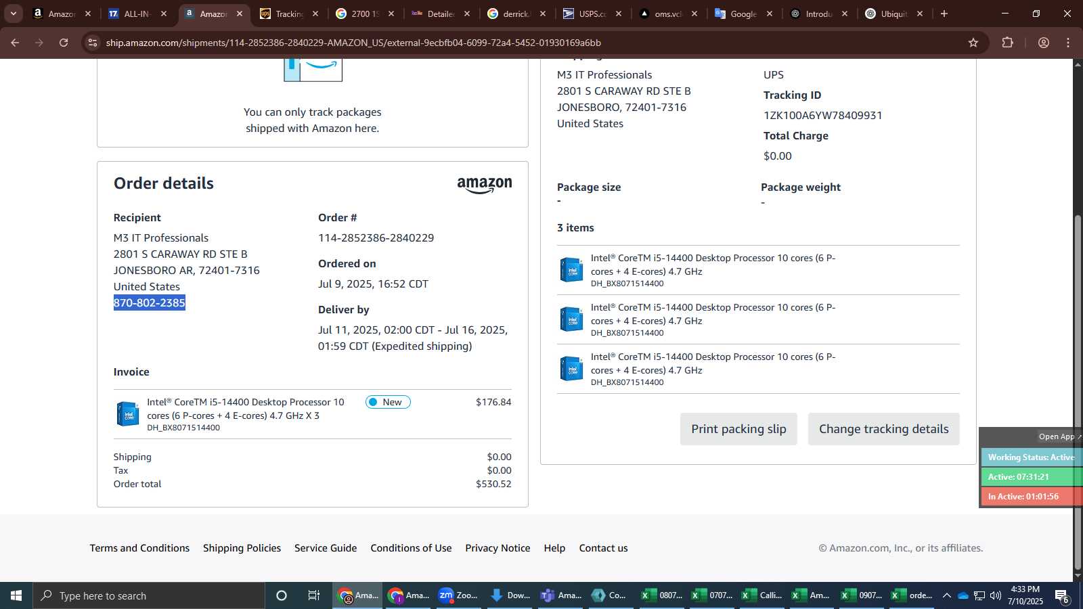The image size is (1083, 609).
Task: Close the Introdu tab
Action: point(845,14)
